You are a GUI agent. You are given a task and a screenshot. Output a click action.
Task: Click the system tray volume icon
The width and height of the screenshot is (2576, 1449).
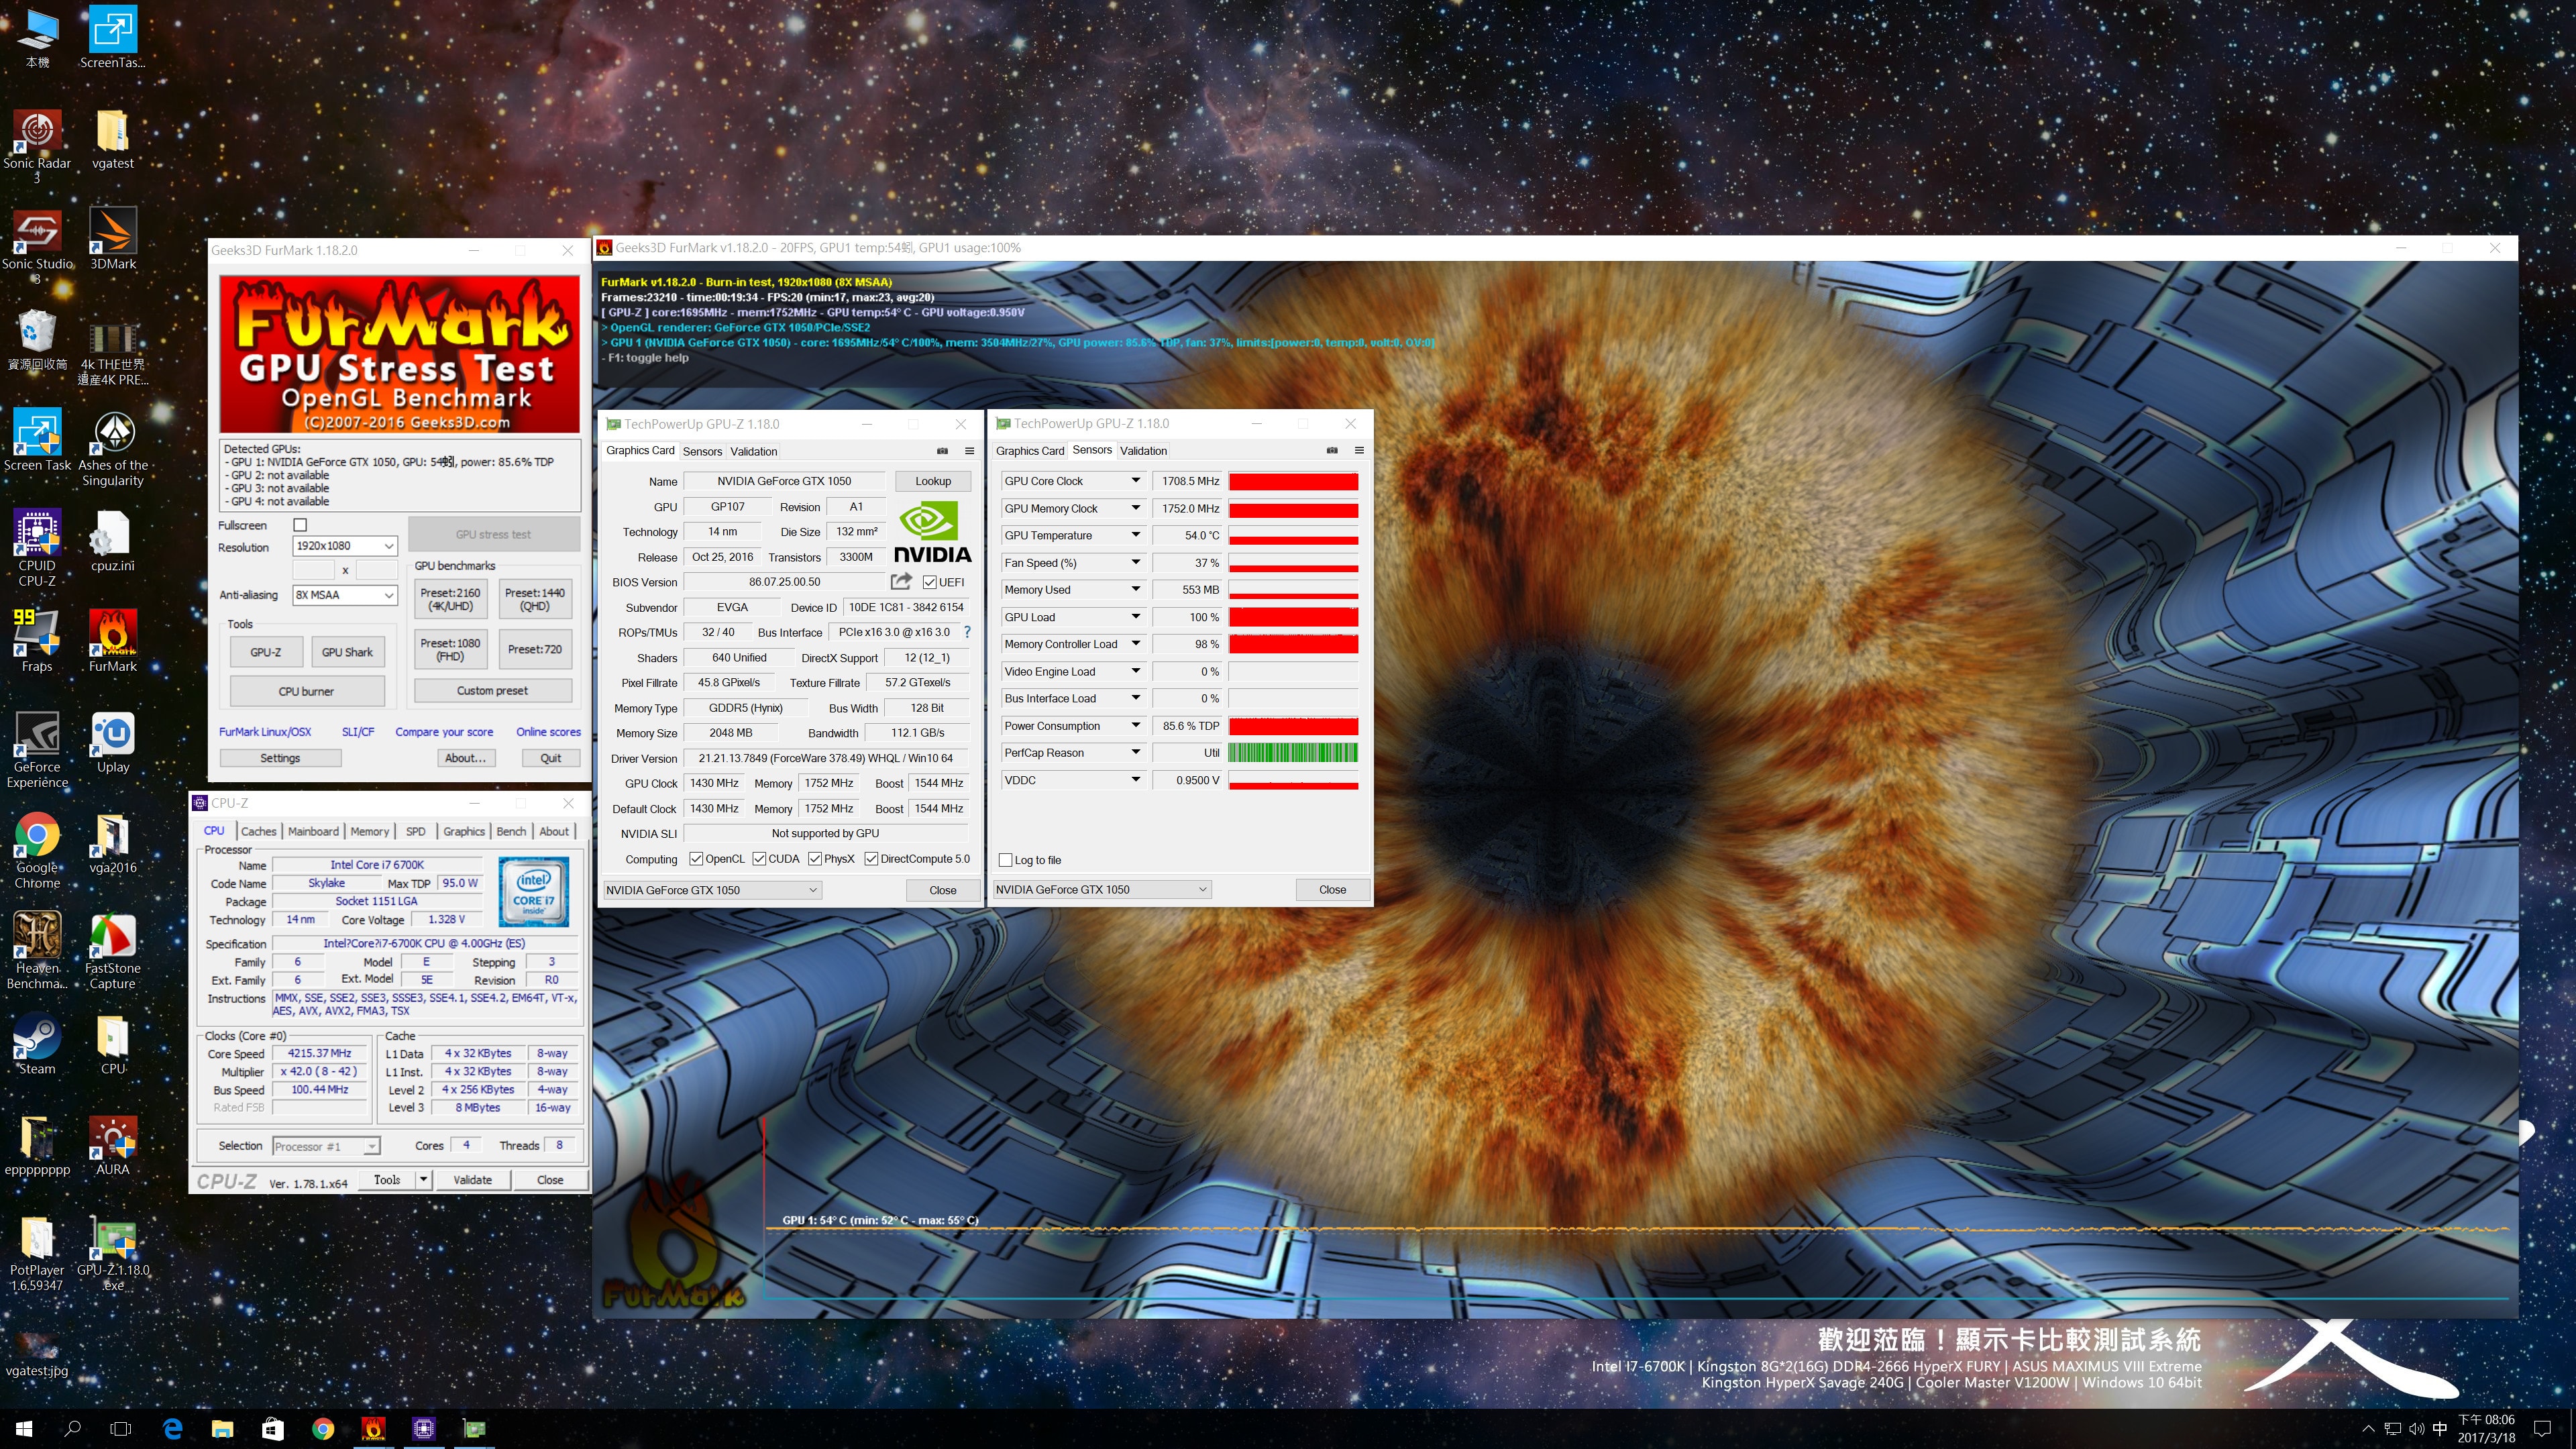click(x=2416, y=1429)
